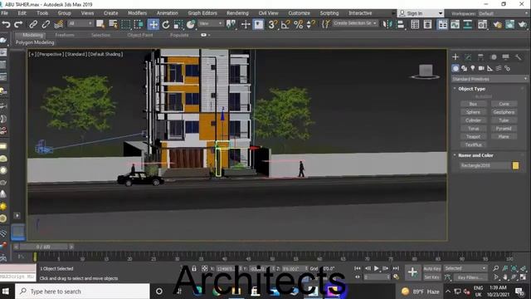Open the Sign In dropdown

pos(421,13)
